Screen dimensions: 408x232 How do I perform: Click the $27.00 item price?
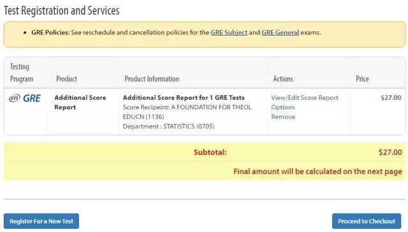[x=391, y=98]
